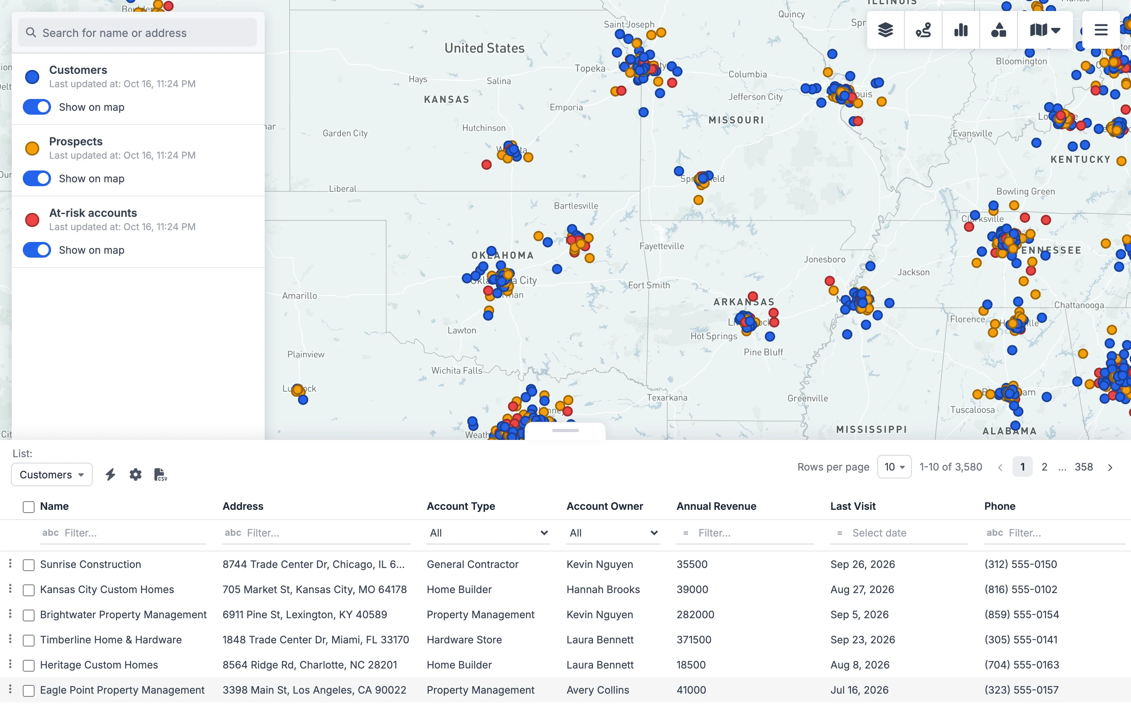Go to page 358
This screenshot has height=707, width=1131.
tap(1084, 467)
